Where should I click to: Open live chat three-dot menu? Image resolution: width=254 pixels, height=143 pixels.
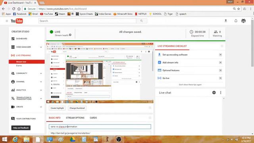pos(221,93)
